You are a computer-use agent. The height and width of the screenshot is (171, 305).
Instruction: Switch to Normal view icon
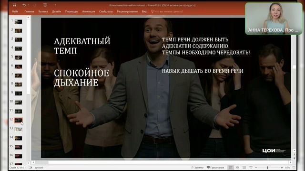[x=231, y=168]
